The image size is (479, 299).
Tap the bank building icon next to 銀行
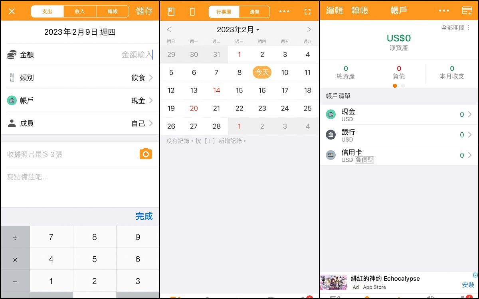pos(331,135)
